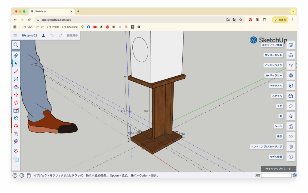Expand more tools with three-dots button

[16, 167]
